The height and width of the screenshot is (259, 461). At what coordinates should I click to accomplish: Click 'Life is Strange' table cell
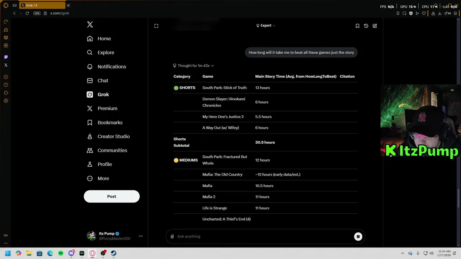[215, 208]
